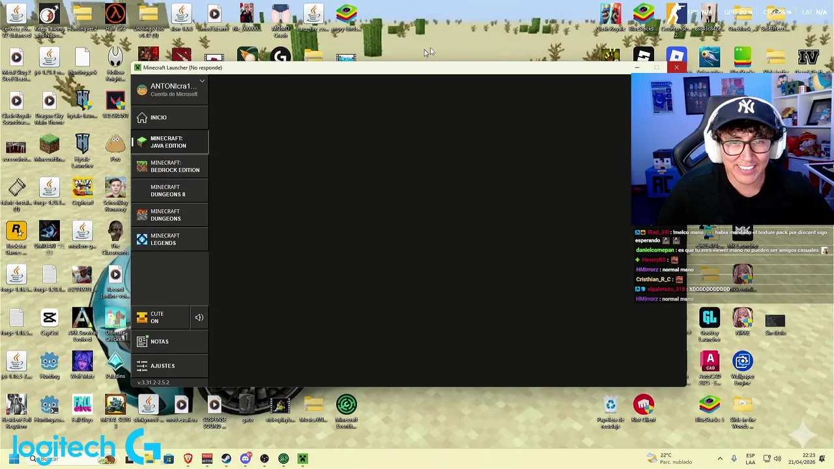Switch to Minecraft creeper icon in taskbar
This screenshot has width=834, height=469.
point(302,459)
